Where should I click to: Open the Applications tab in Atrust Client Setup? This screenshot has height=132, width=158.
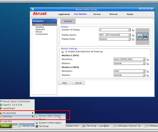click(x=64, y=14)
